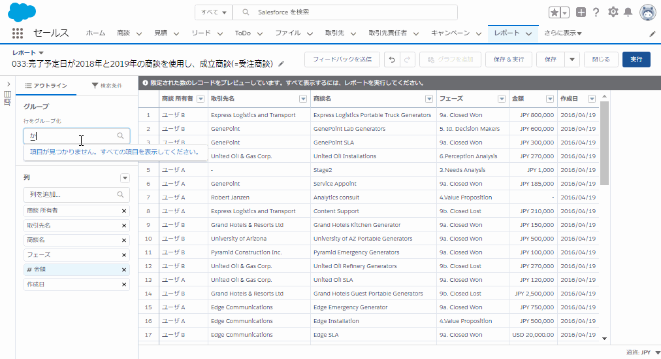Edit report name with pencil icon
Viewport: 661px width, 359px height.
[282, 64]
